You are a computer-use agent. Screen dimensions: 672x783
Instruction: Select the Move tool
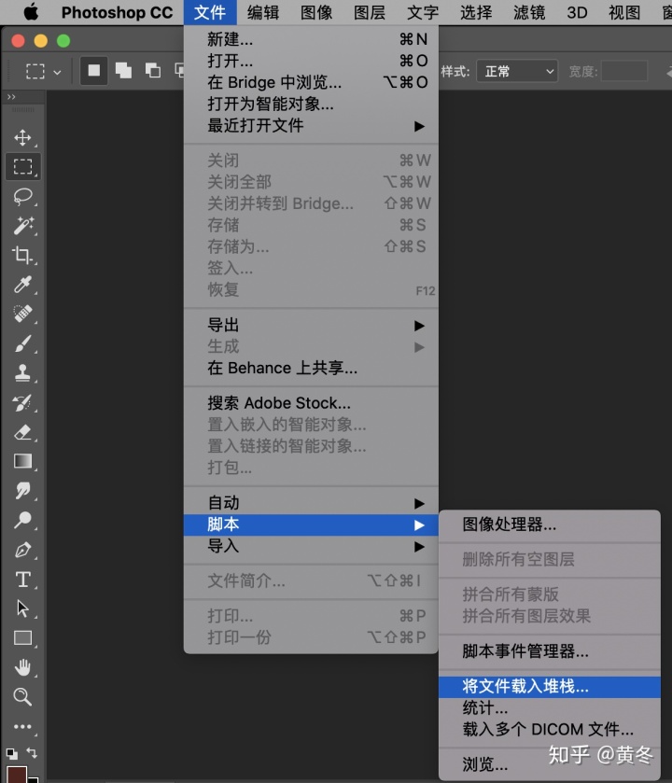[x=22, y=137]
